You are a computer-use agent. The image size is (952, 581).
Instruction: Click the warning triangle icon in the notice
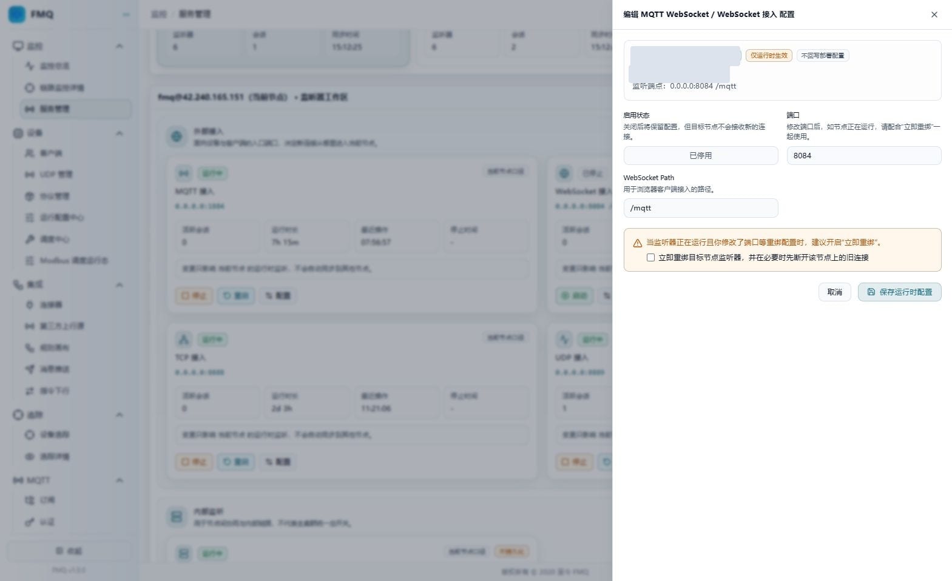637,243
